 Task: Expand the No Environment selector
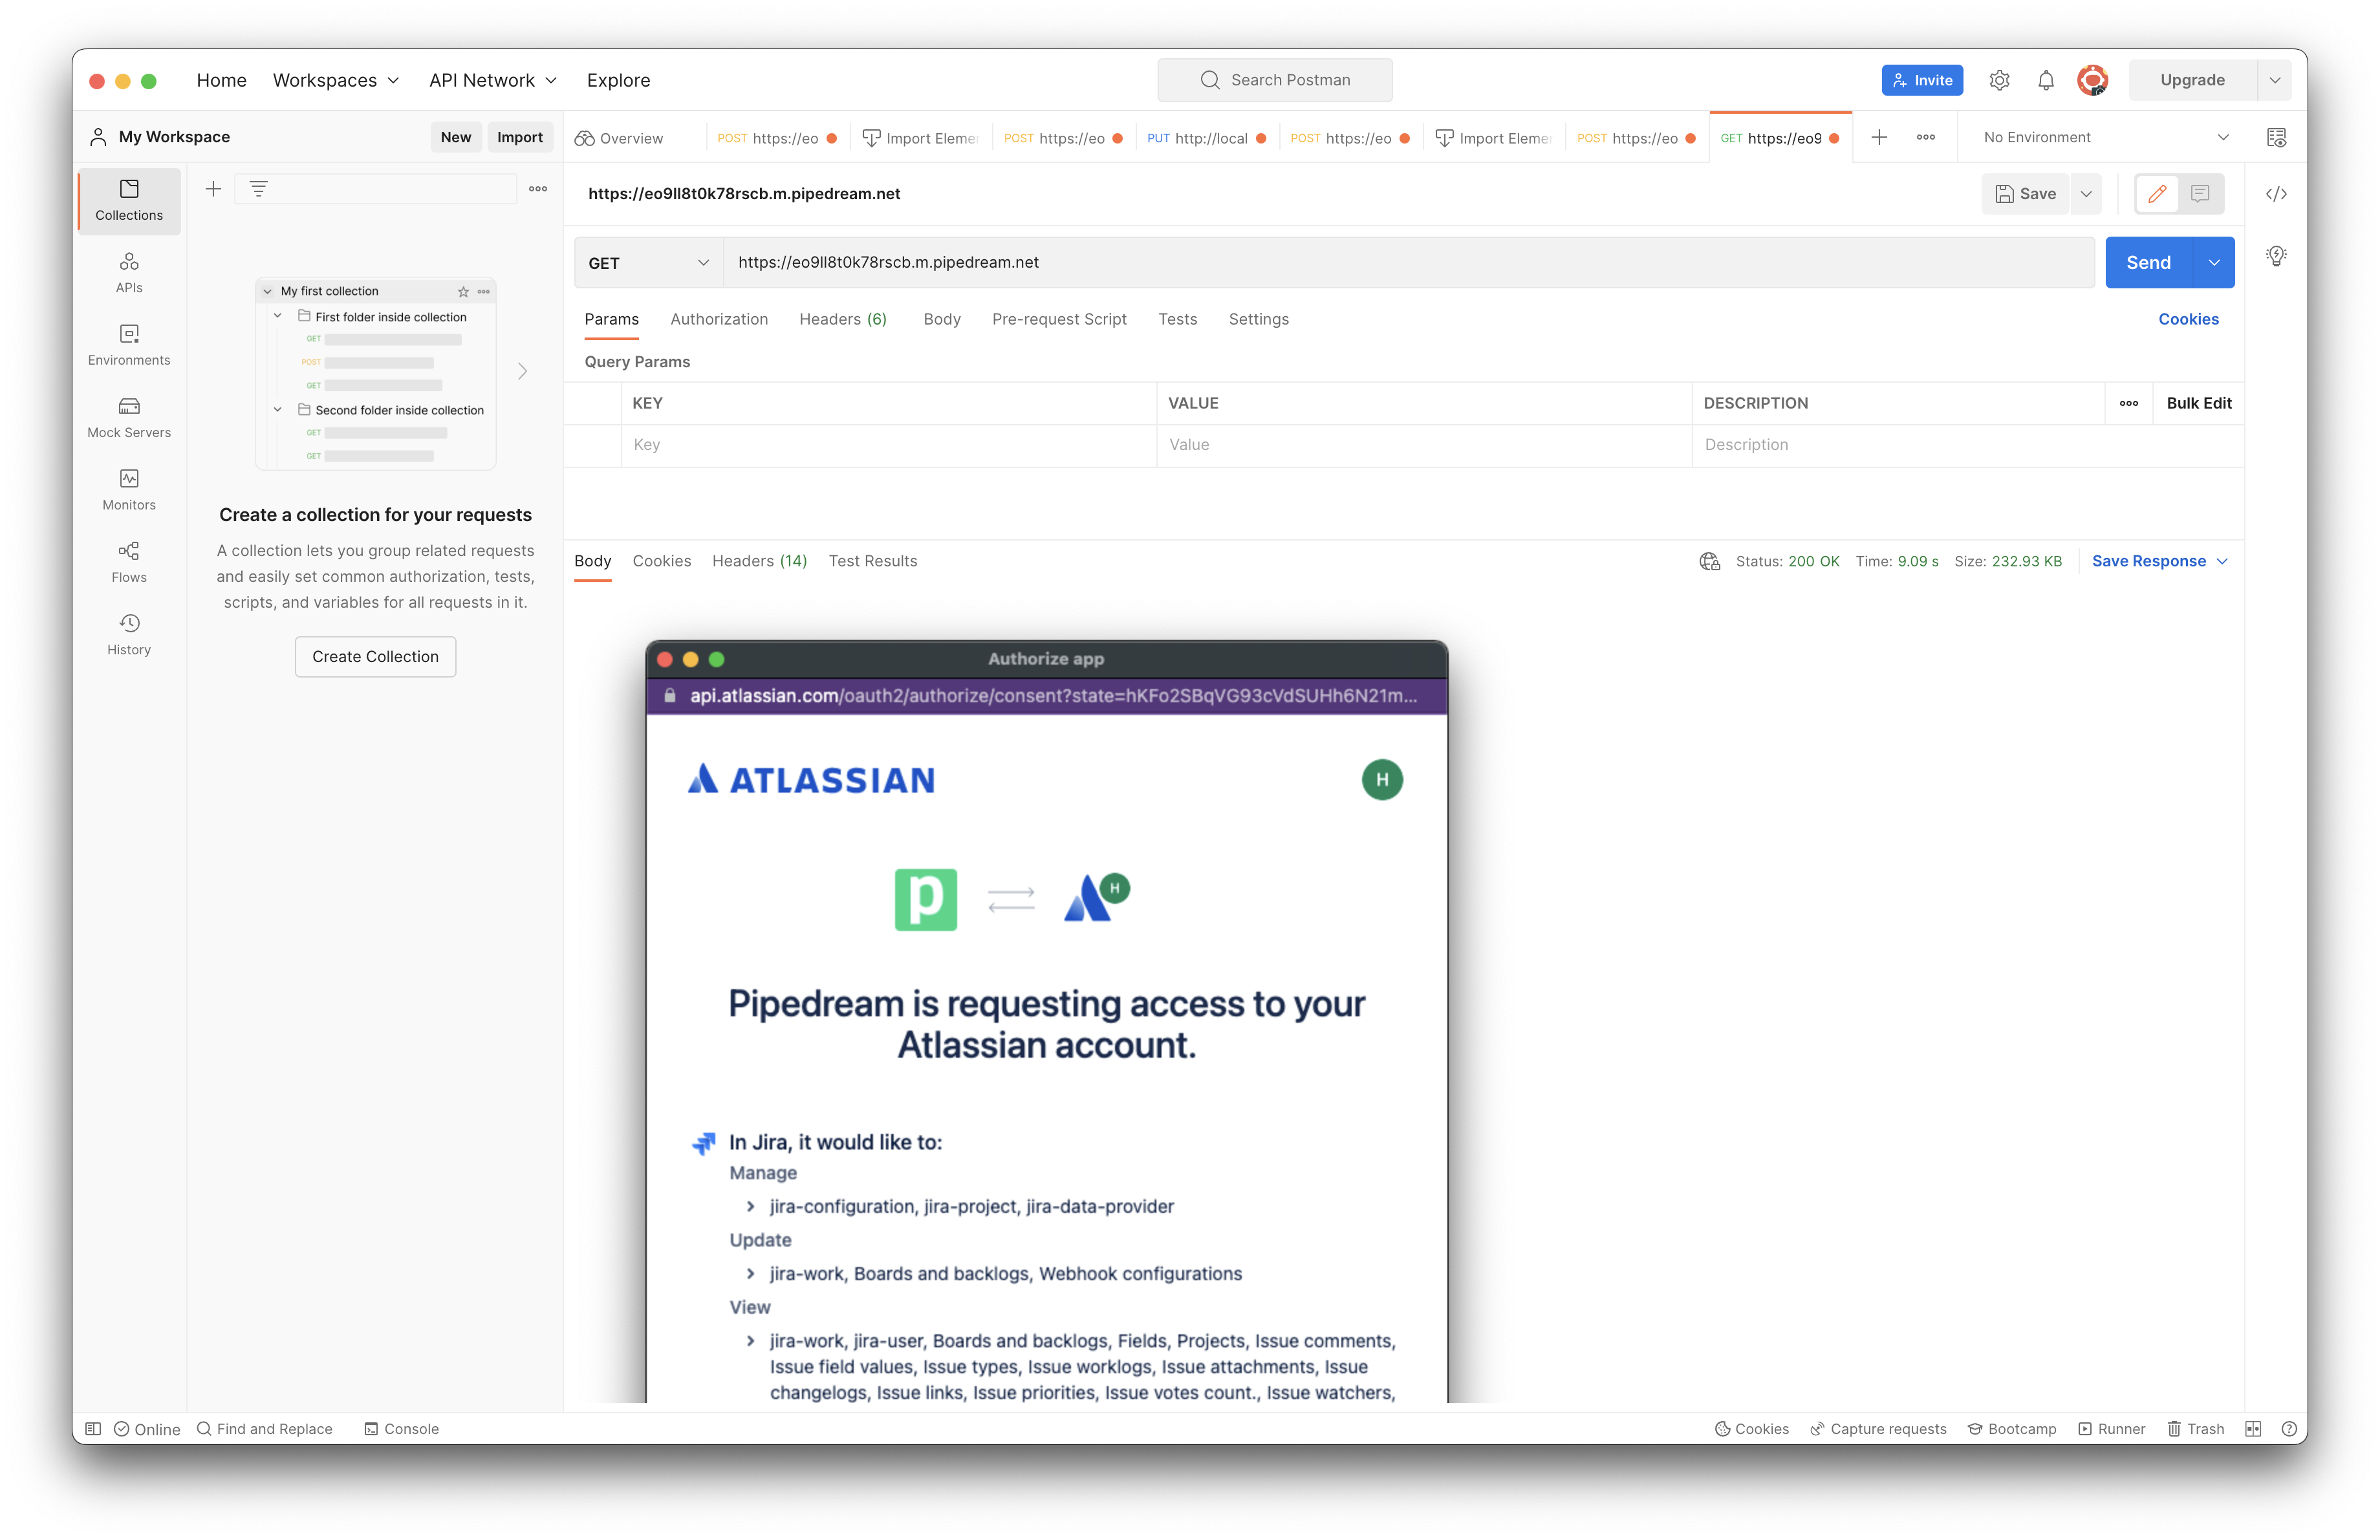[x=2105, y=137]
